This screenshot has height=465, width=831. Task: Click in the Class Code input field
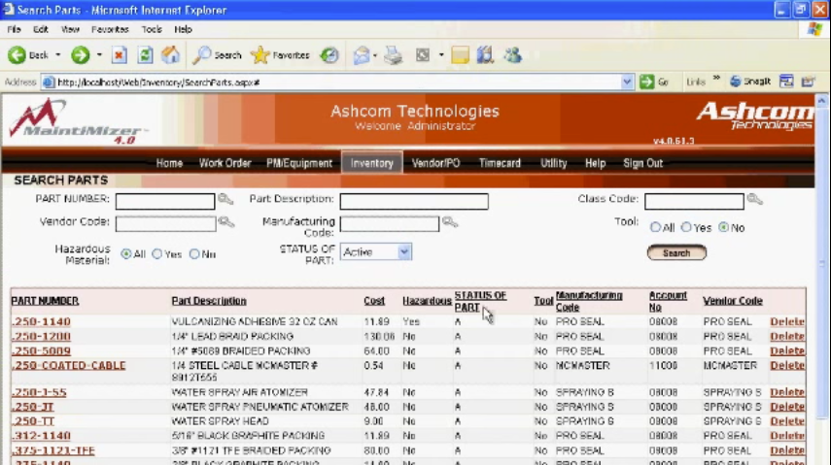pos(694,201)
